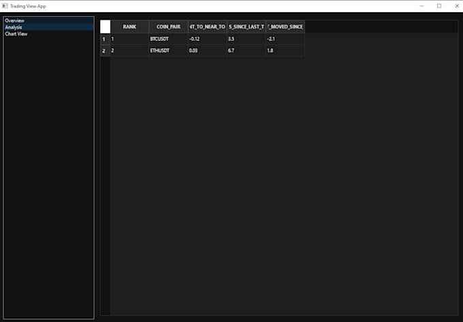Select row header number 1
This screenshot has height=322, width=463.
click(106, 39)
